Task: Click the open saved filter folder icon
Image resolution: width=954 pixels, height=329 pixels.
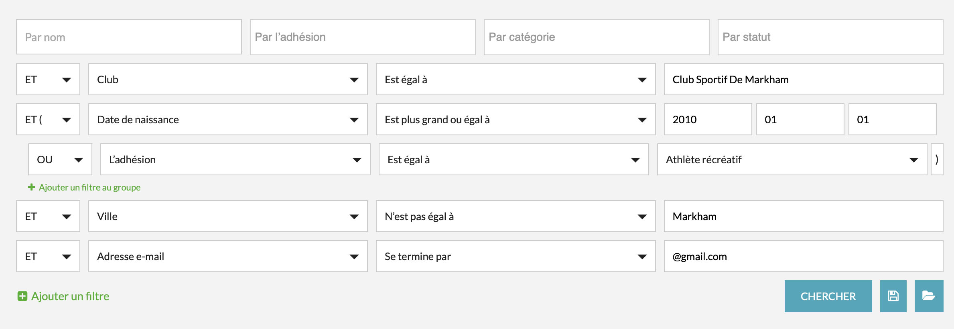Action: click(928, 296)
